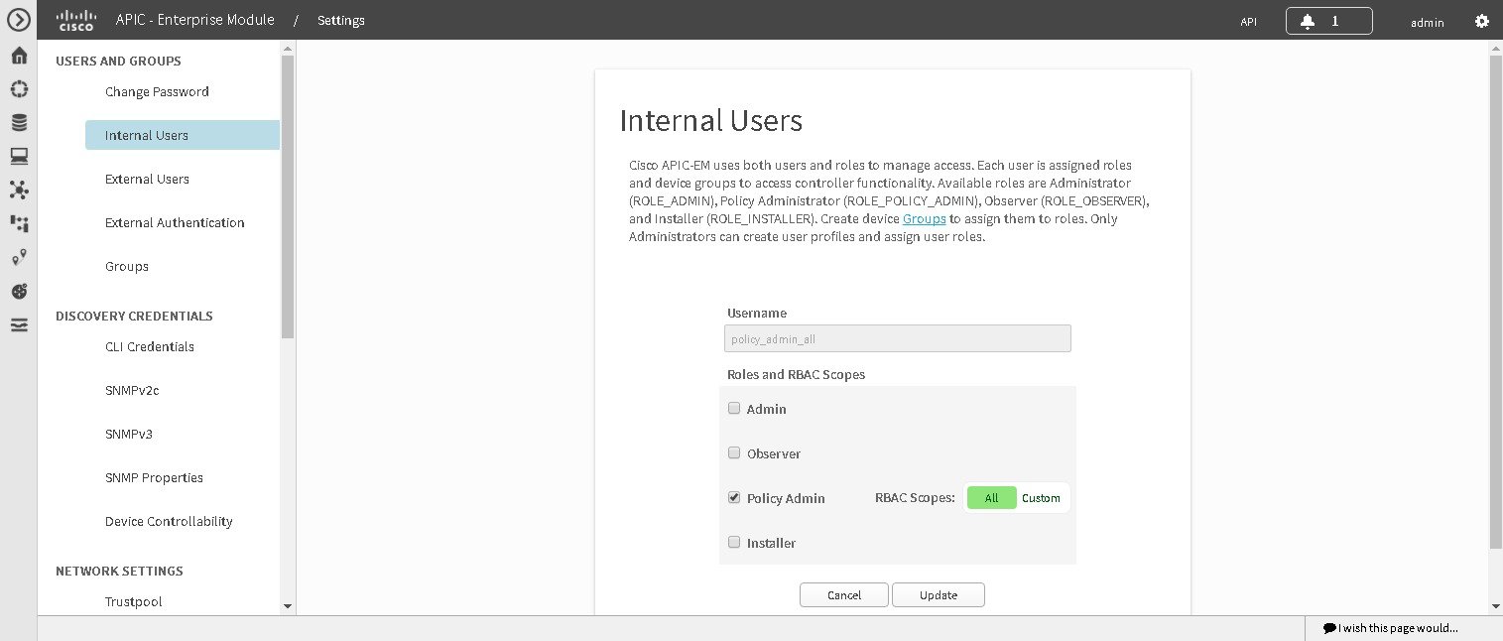Select the Discovery icon in sidebar

tap(18, 88)
